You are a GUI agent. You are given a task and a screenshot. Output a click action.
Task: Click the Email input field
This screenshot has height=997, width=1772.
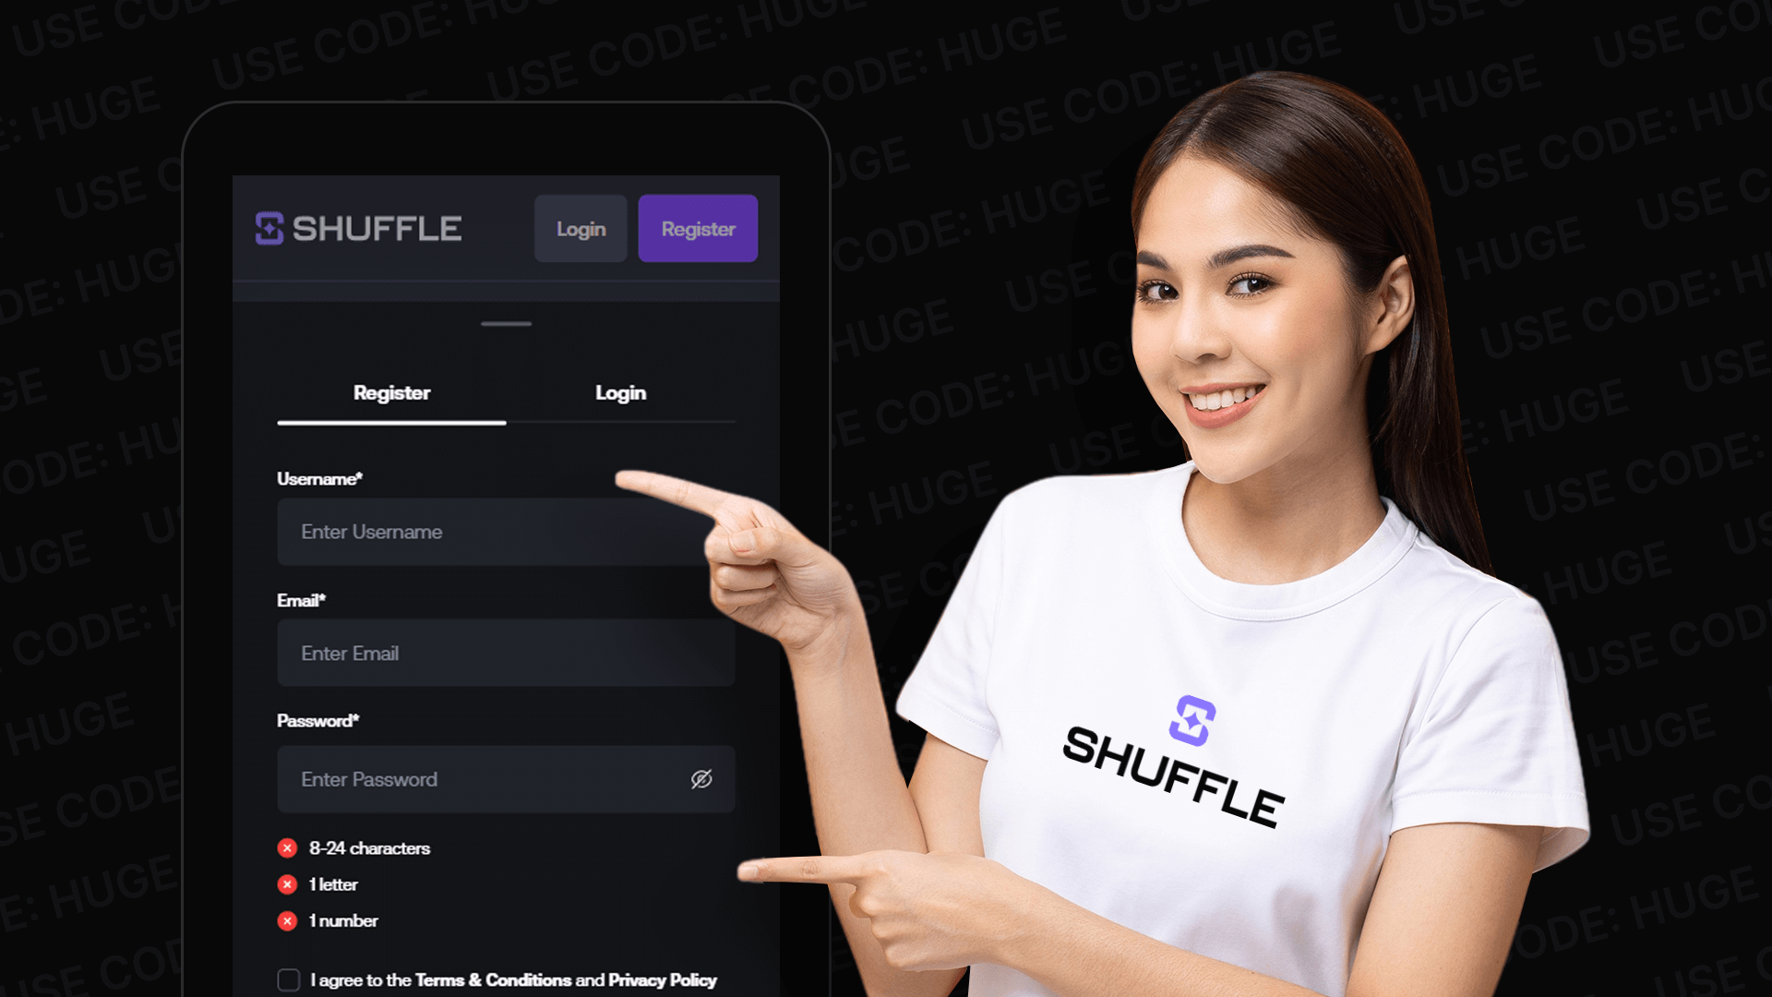[x=505, y=654]
